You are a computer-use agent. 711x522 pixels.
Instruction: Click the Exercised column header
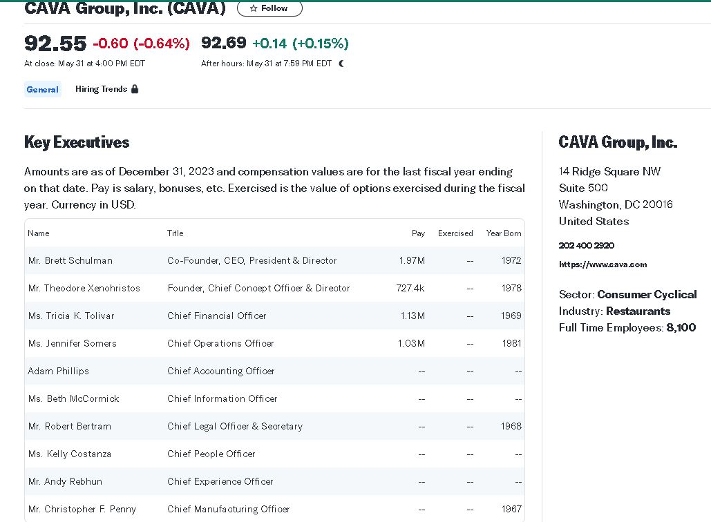[x=455, y=233]
